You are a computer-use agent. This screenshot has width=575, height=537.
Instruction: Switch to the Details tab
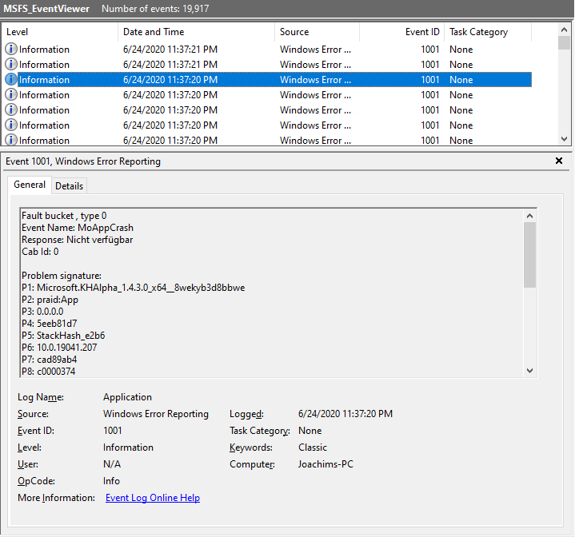(x=69, y=186)
